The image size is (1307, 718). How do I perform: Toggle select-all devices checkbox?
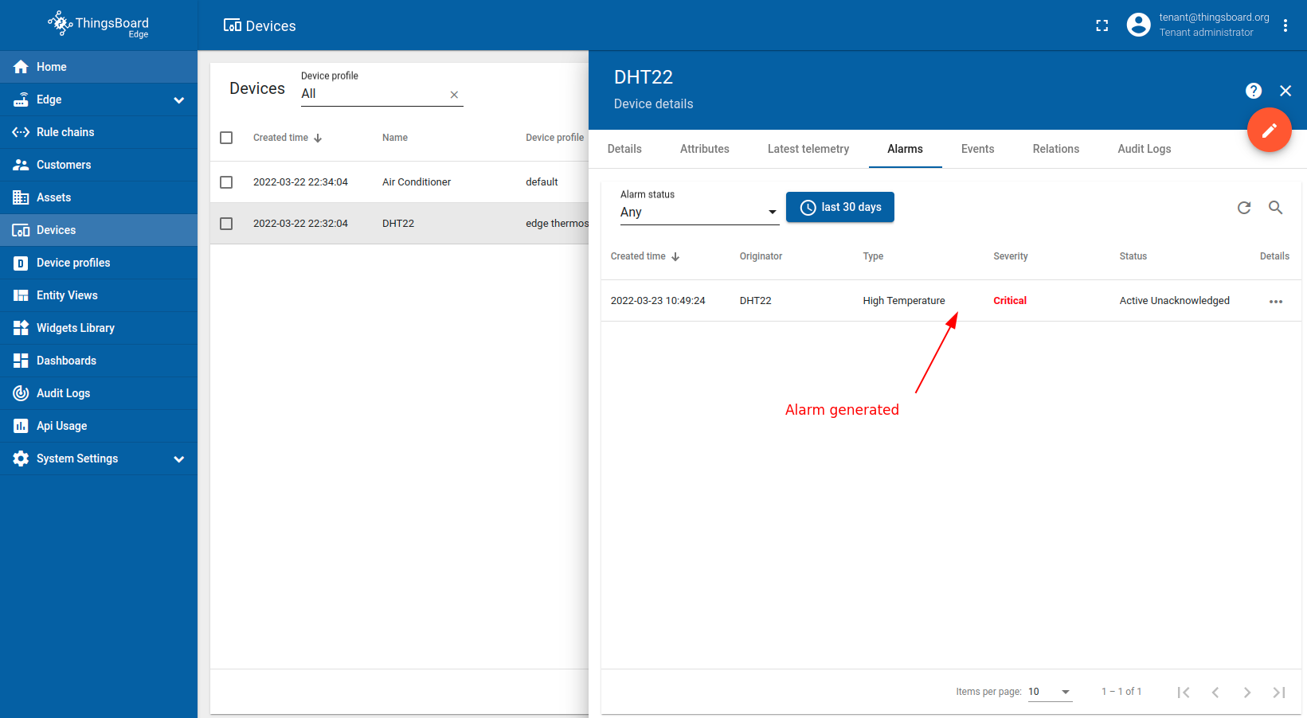226,138
